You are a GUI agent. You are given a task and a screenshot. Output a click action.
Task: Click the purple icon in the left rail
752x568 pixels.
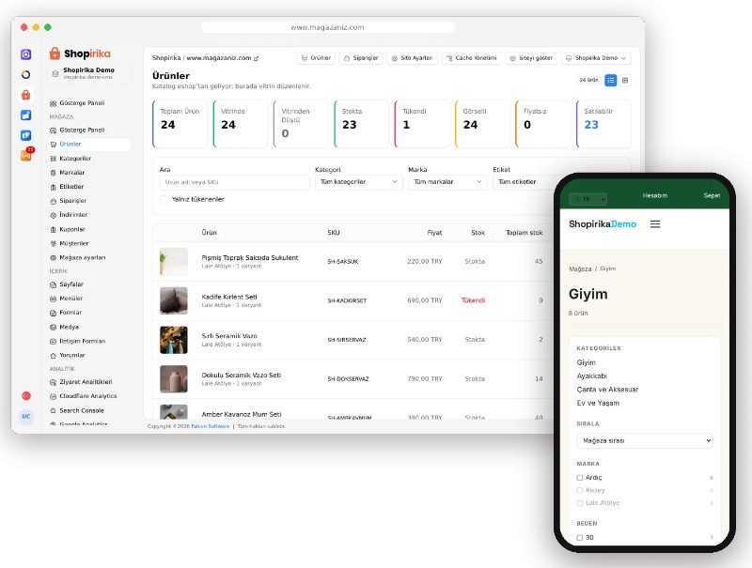[x=26, y=54]
